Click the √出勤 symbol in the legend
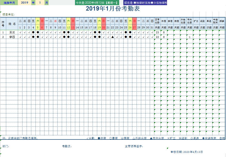226x157 pixels. click(91, 138)
